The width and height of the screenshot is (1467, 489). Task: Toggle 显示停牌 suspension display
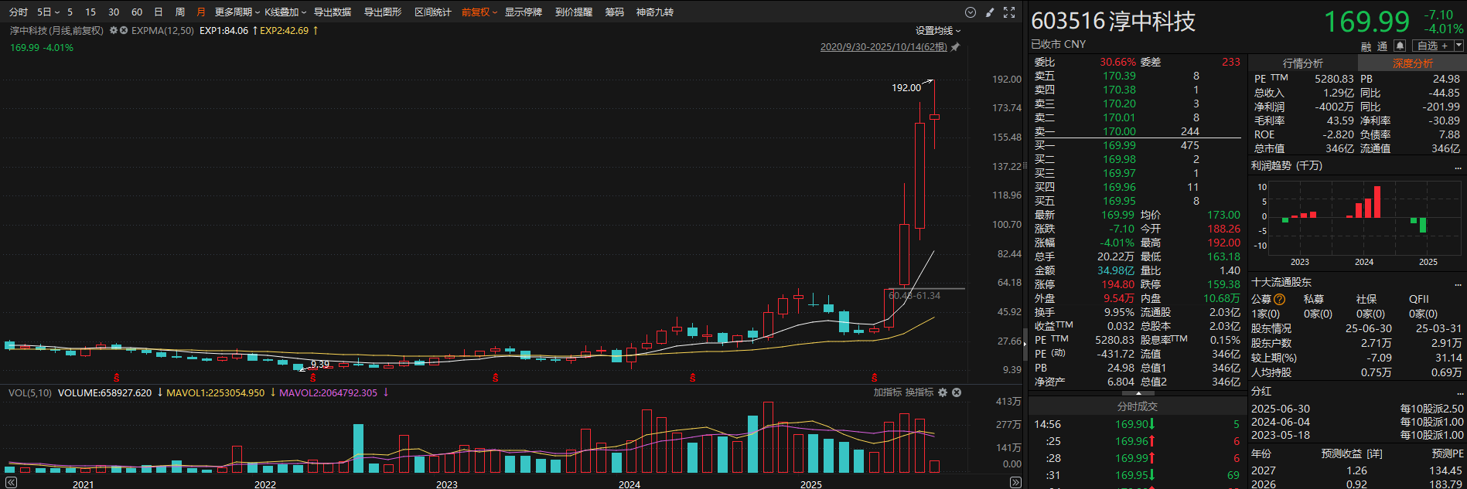click(x=524, y=12)
